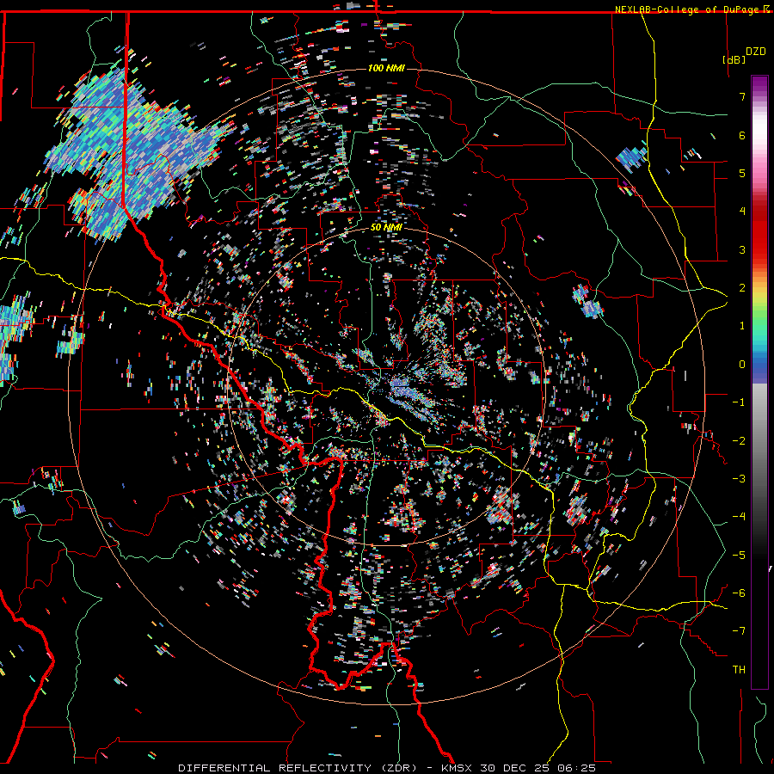Click the -3 value on color scale

coord(739,479)
